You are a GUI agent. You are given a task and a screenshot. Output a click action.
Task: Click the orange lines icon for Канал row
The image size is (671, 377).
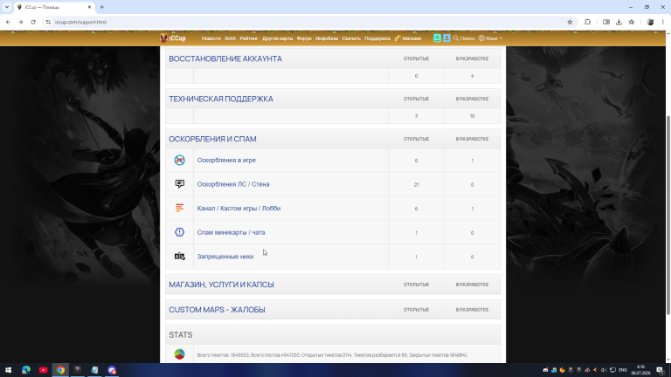(x=180, y=209)
